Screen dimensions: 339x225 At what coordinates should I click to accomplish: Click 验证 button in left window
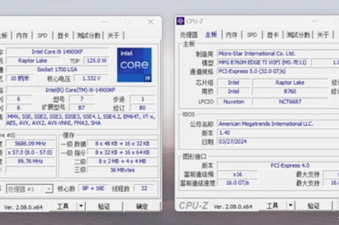[104, 206]
